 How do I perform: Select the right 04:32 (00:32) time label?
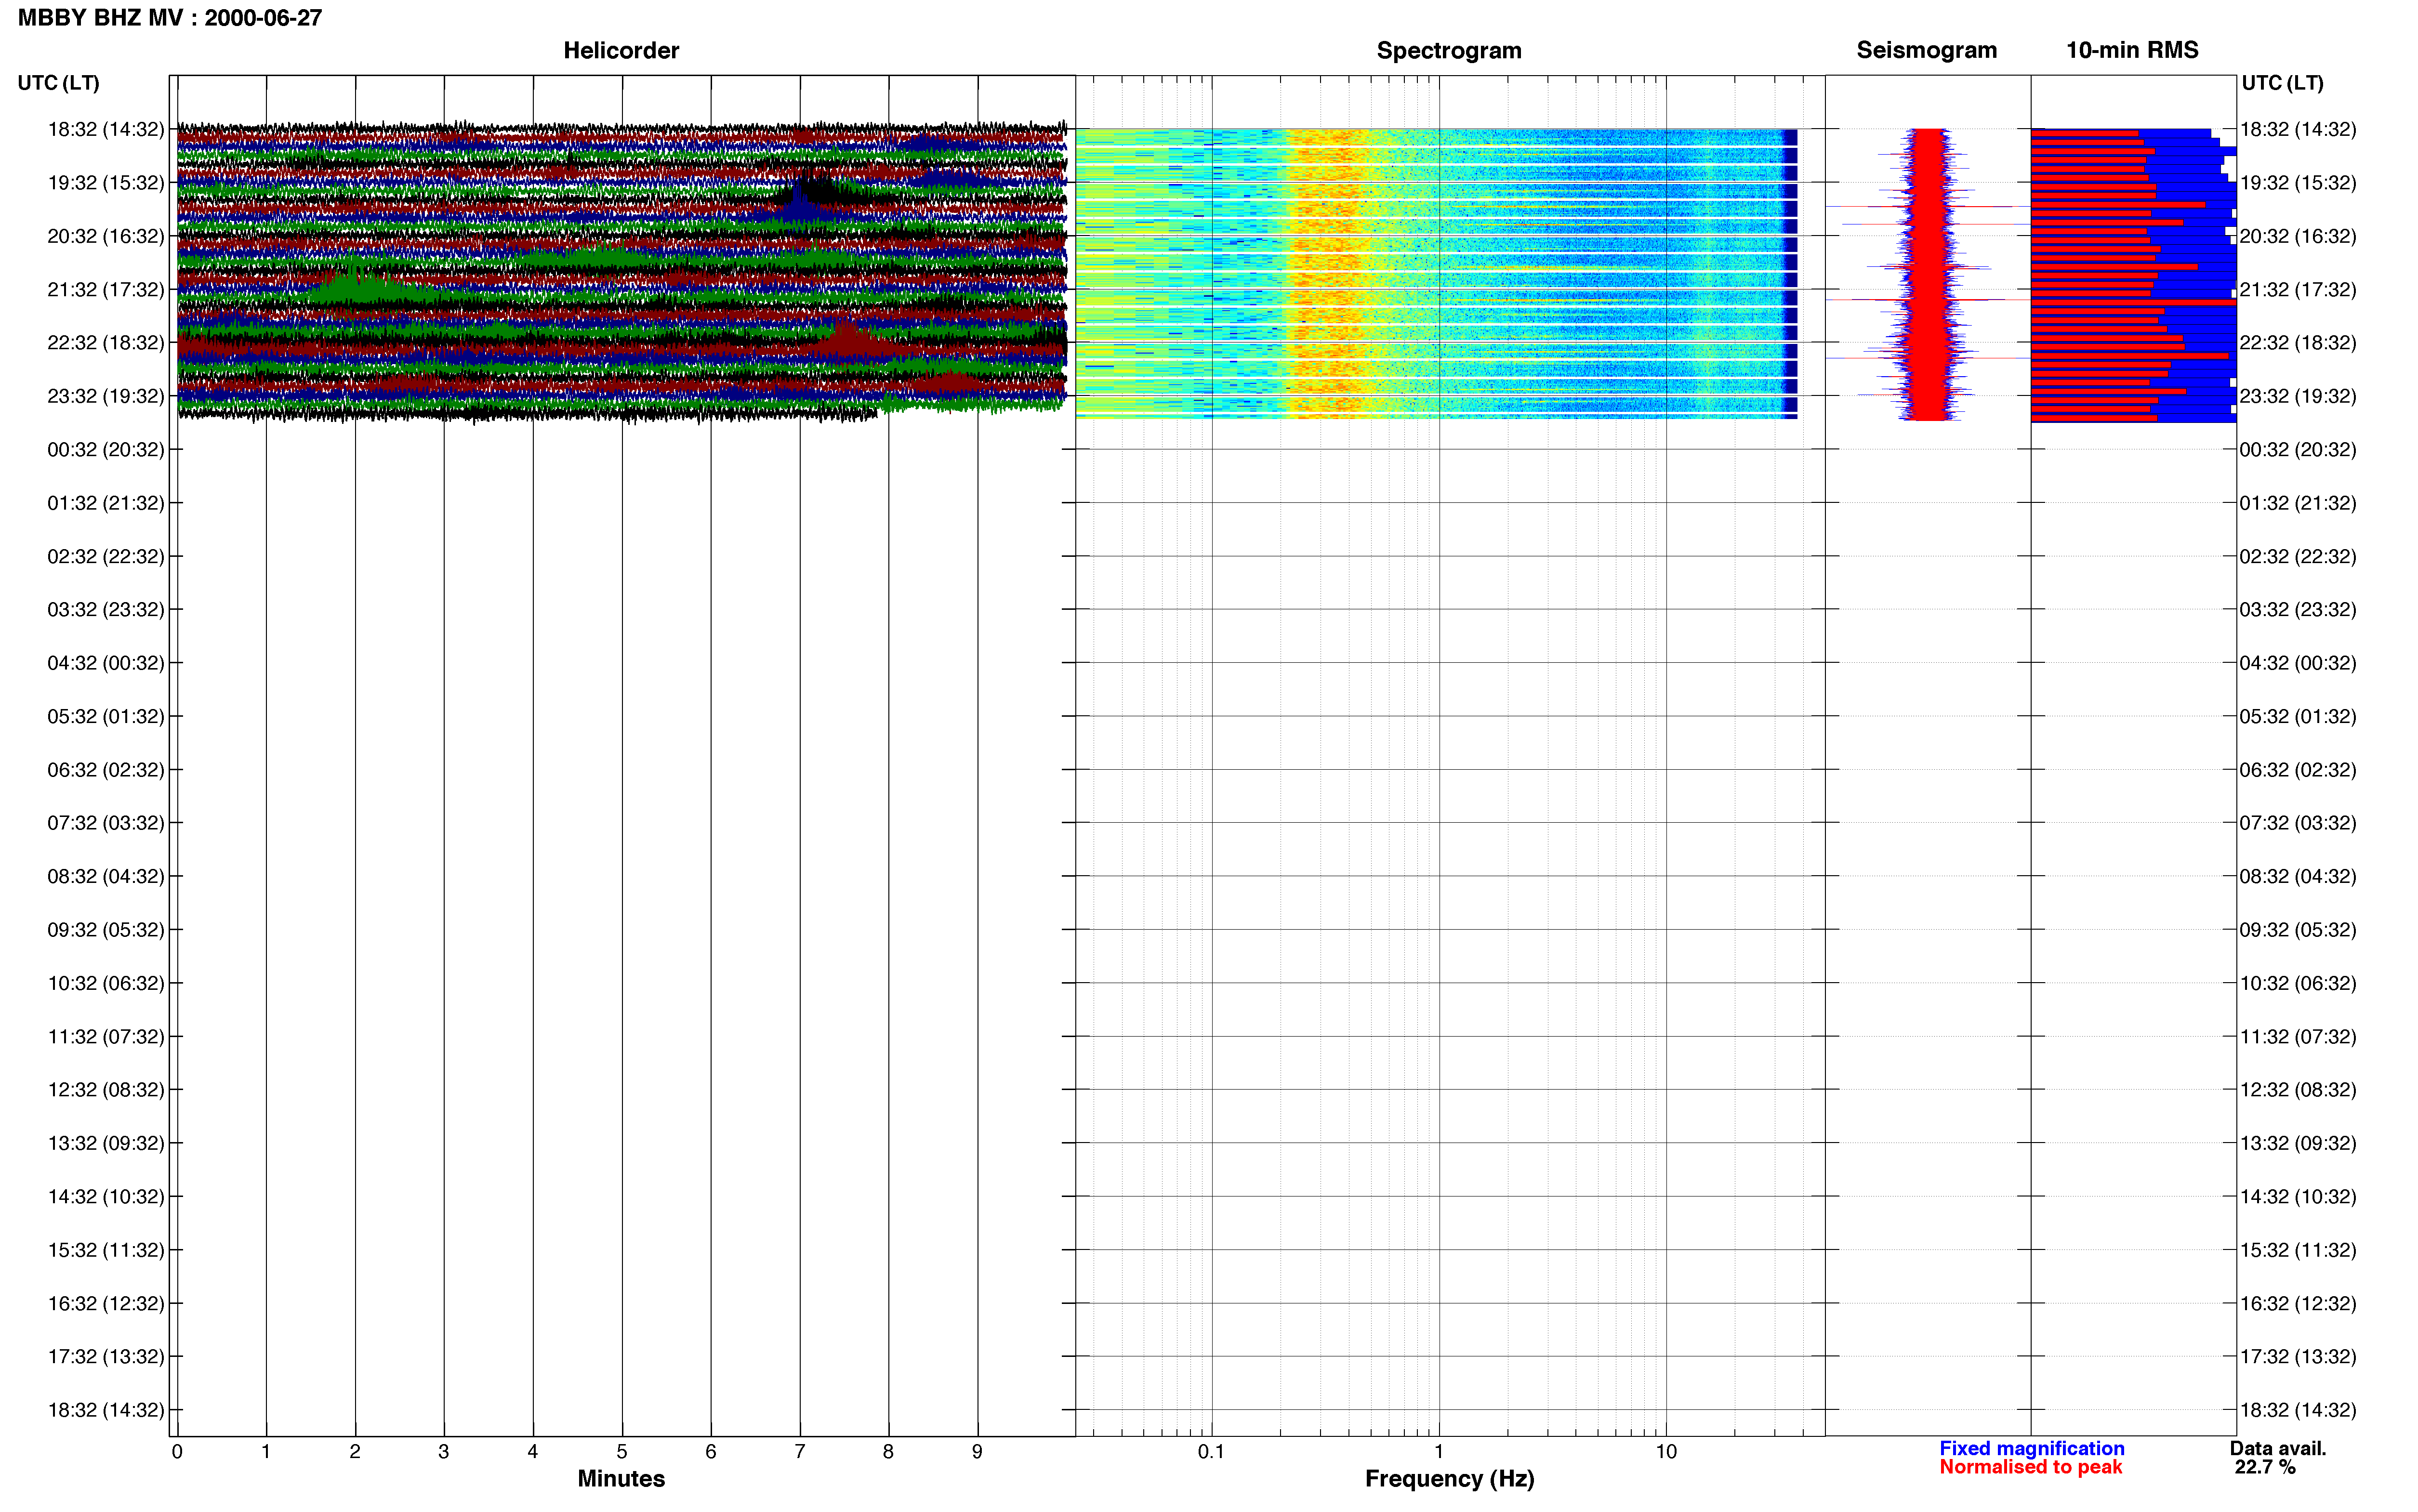(2298, 663)
